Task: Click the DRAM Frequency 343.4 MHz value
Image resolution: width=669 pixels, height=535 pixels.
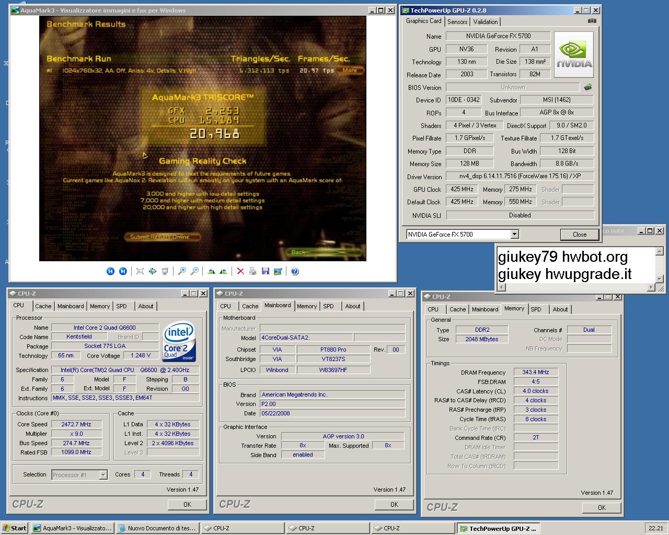Action: coord(536,372)
